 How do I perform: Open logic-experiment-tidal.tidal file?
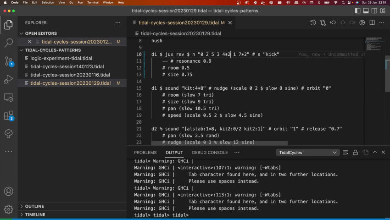(72, 58)
